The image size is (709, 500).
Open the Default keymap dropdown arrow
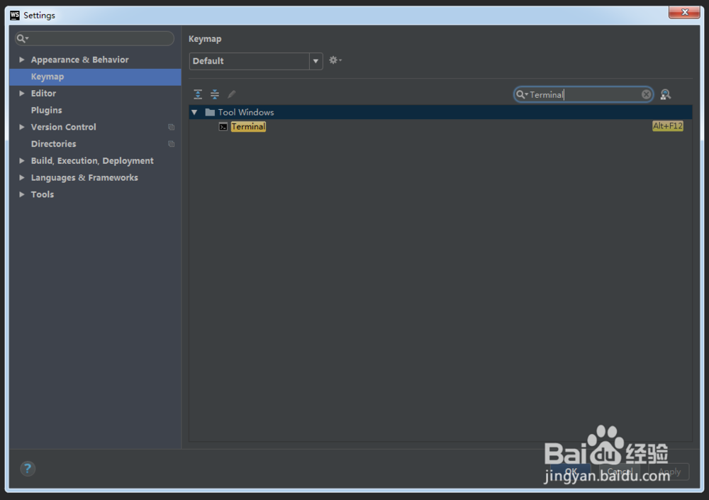[x=316, y=61]
